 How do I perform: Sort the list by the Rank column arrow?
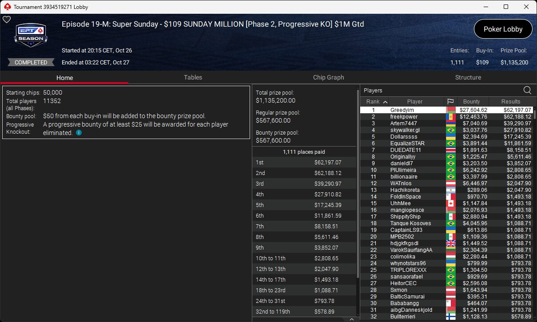pos(385,102)
